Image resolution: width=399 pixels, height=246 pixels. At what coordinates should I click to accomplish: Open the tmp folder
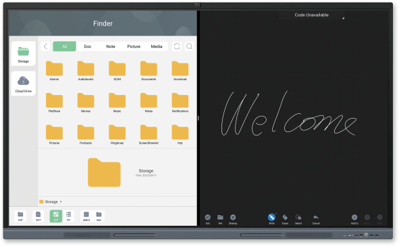click(180, 135)
